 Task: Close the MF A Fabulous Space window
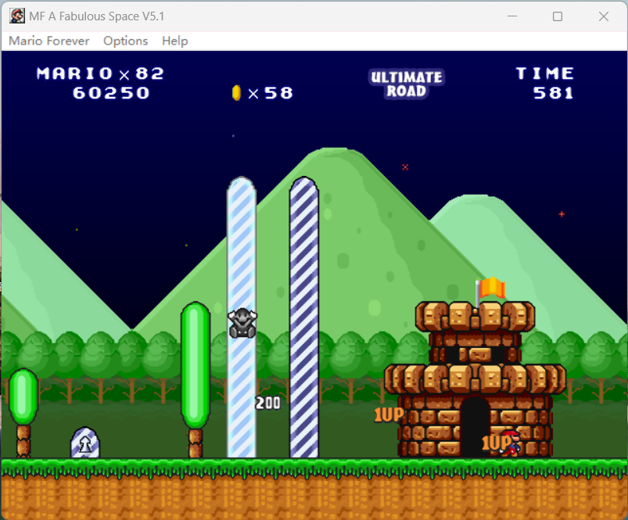[604, 16]
